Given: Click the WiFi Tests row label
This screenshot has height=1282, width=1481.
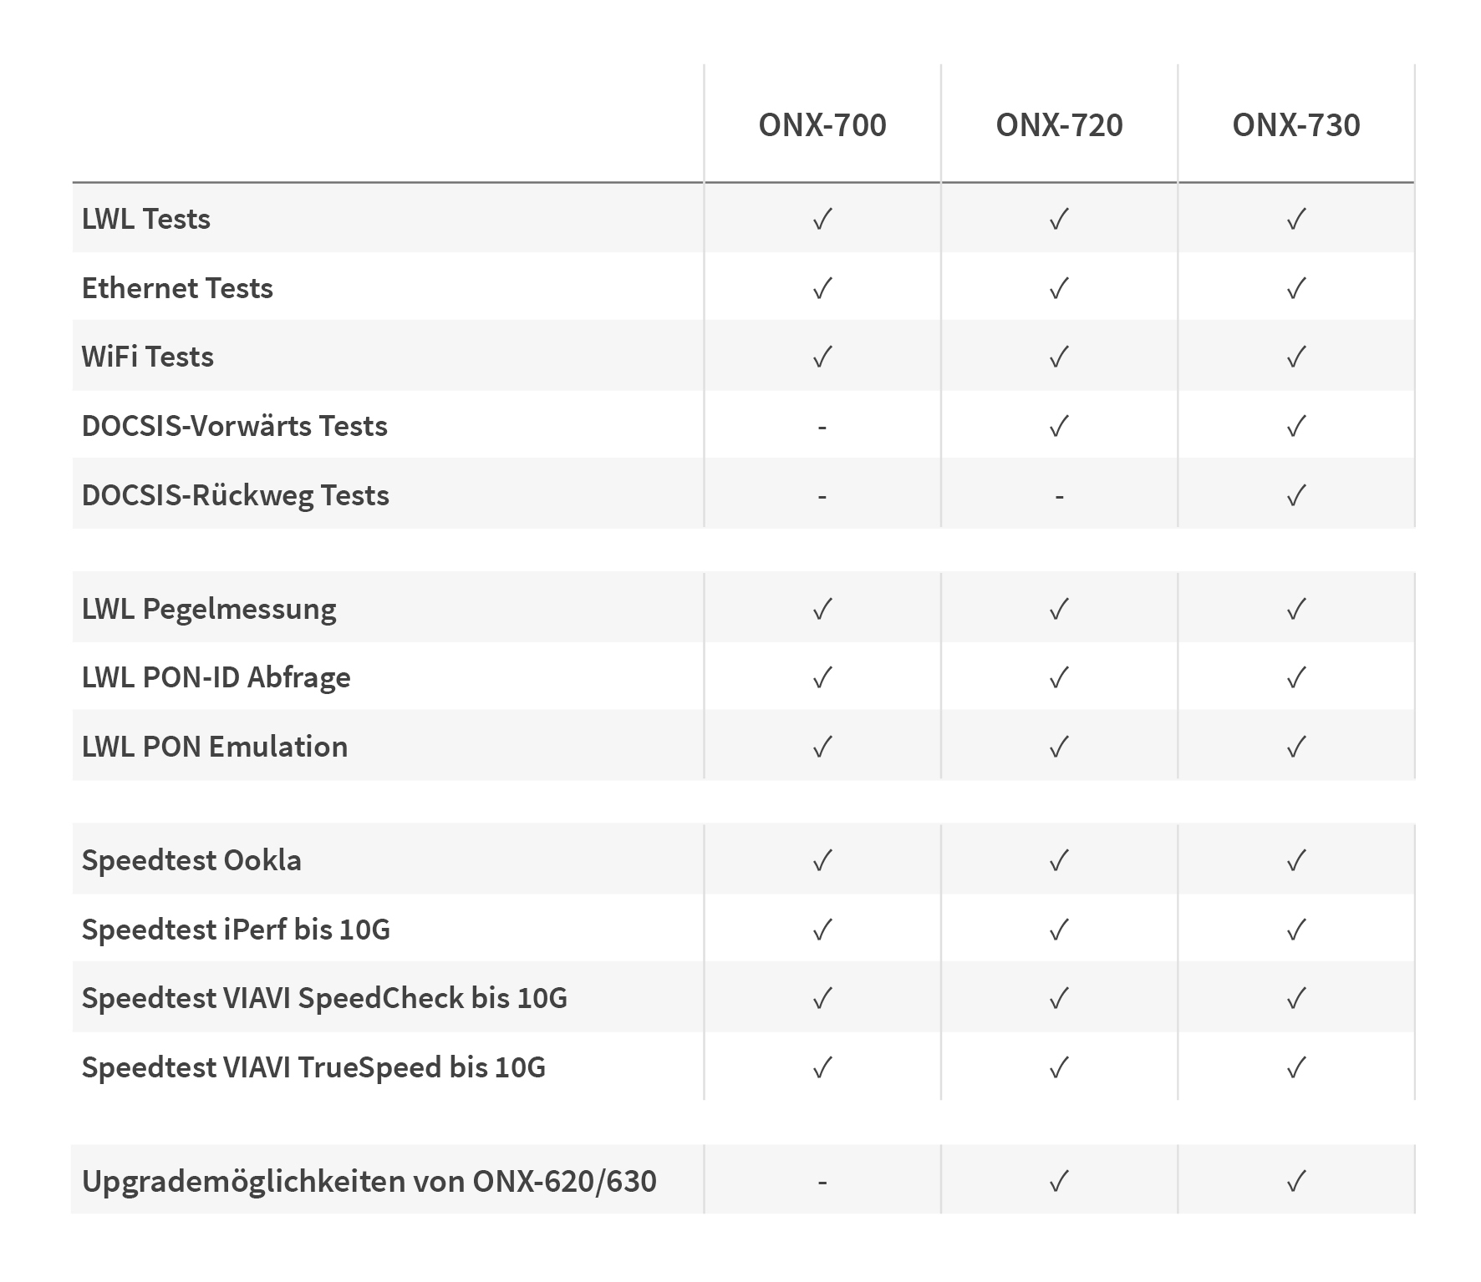Looking at the screenshot, I should (148, 357).
